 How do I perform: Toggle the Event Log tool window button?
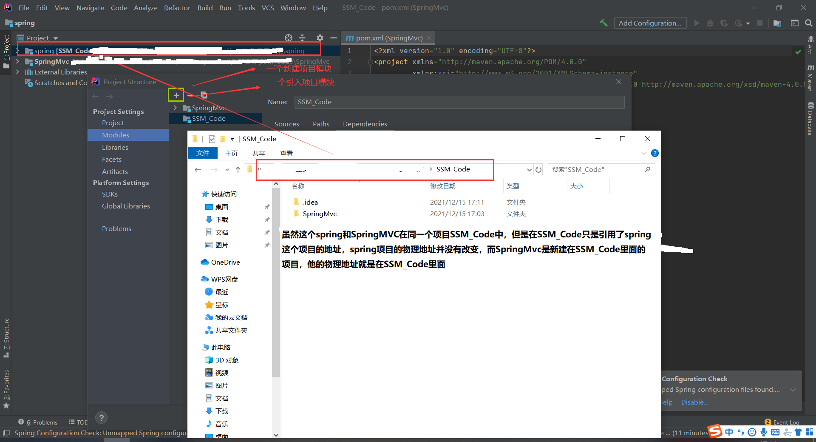[782, 422]
